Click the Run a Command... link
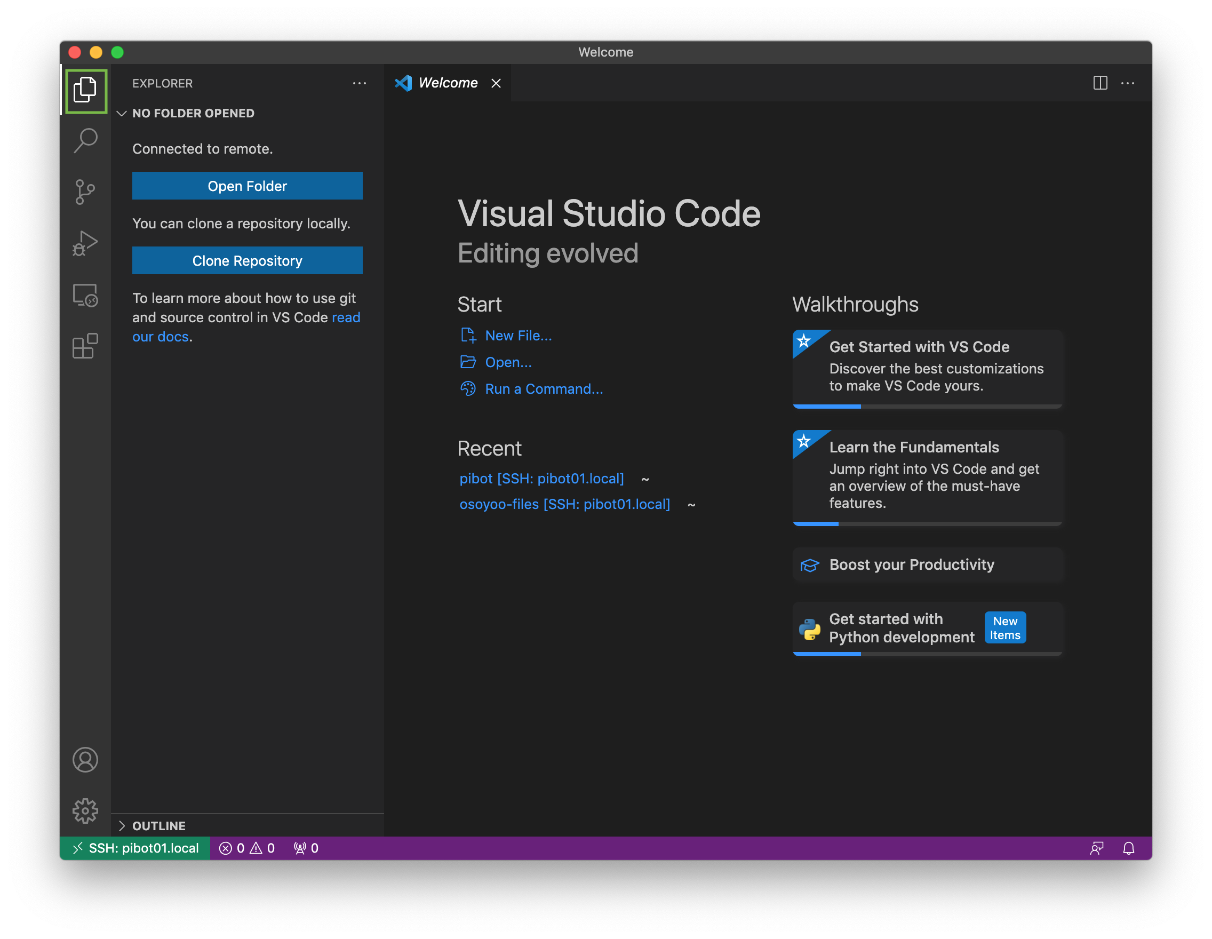The height and width of the screenshot is (939, 1212). click(x=544, y=389)
